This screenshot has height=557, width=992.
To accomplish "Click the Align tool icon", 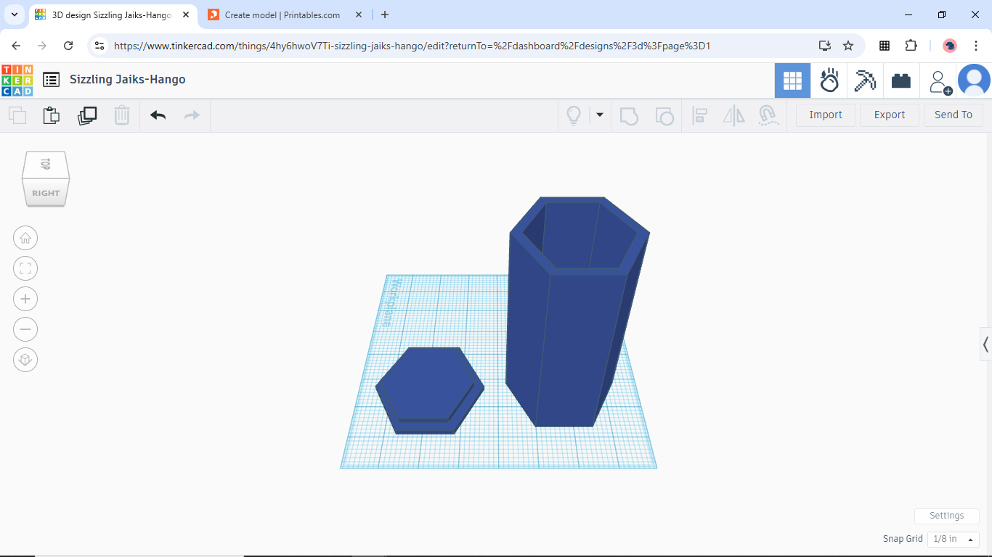I will (x=700, y=115).
